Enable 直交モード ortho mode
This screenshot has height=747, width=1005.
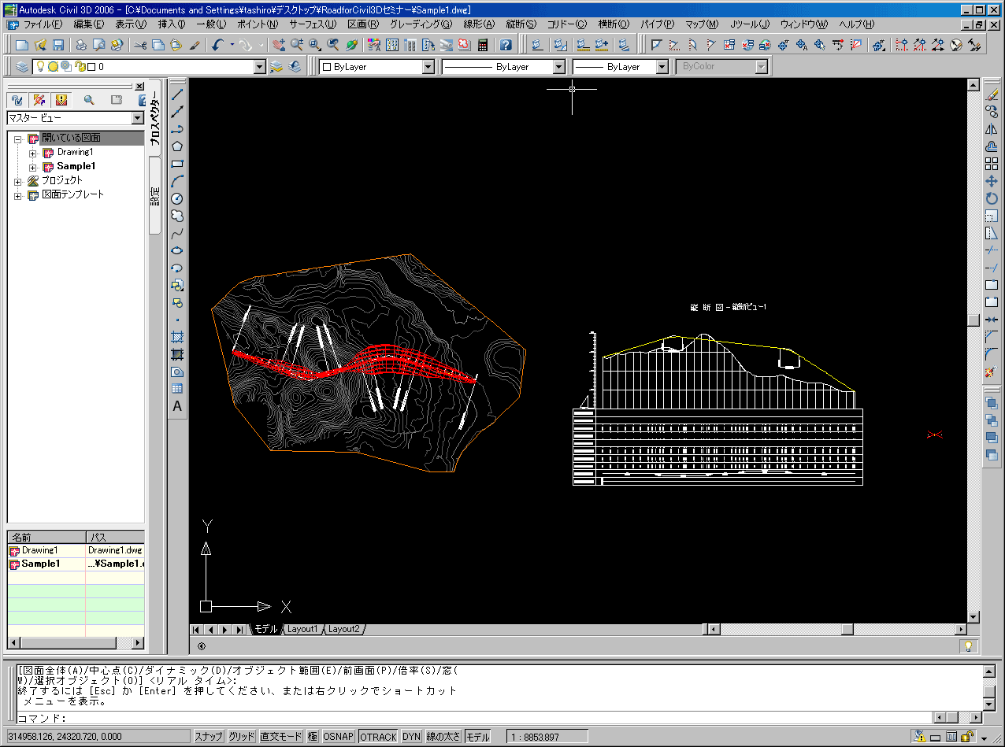281,737
